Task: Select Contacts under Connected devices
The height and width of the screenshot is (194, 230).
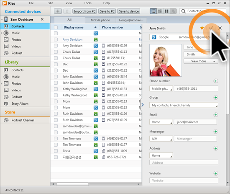Action: pos(25,26)
